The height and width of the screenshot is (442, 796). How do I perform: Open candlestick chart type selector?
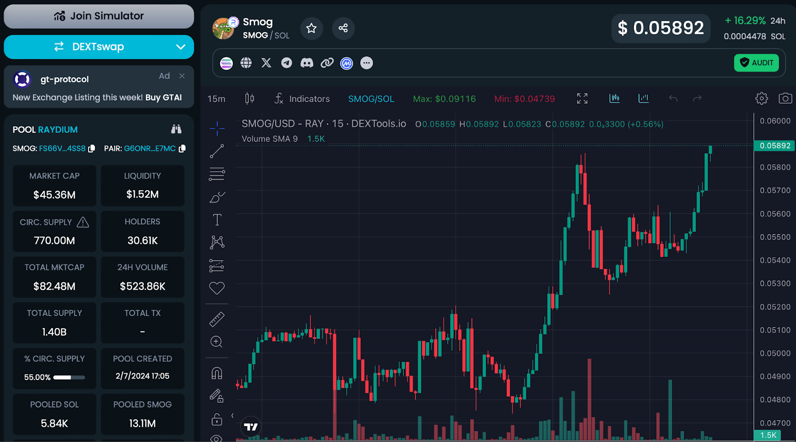pyautogui.click(x=250, y=99)
